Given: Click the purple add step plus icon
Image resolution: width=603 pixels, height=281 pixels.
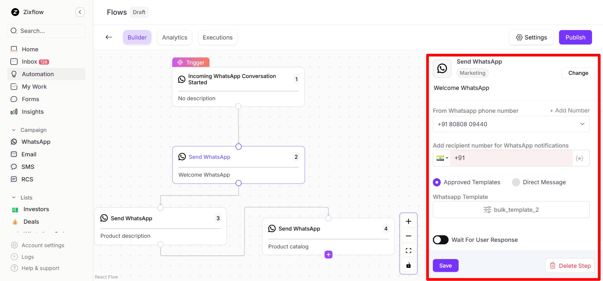Looking at the screenshot, I should (x=328, y=255).
